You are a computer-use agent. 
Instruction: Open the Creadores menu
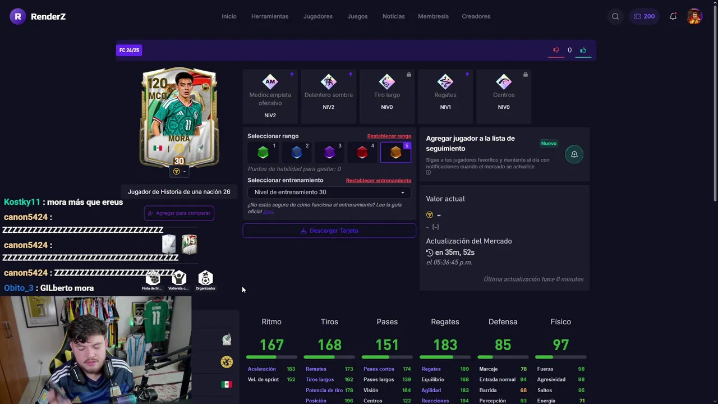476,16
